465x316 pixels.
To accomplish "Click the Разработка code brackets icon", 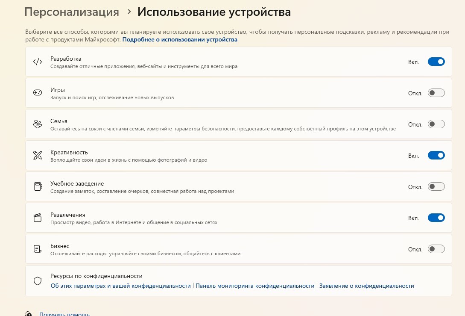I will pos(38,62).
